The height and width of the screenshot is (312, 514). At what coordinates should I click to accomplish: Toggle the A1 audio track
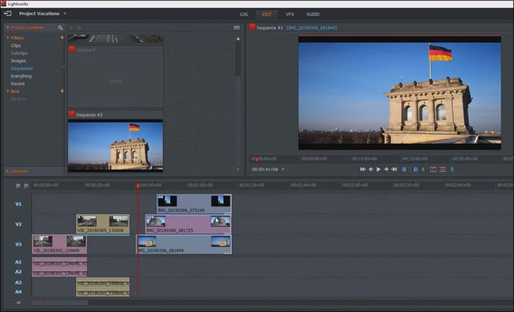click(x=18, y=261)
